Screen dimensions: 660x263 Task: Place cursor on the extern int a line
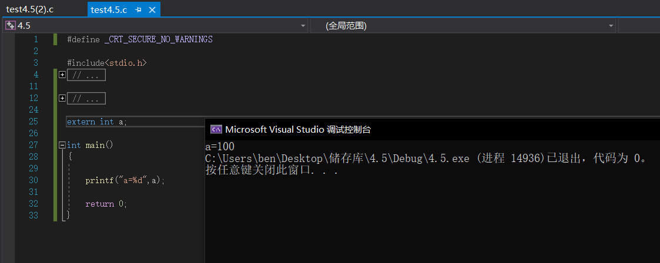(x=97, y=122)
